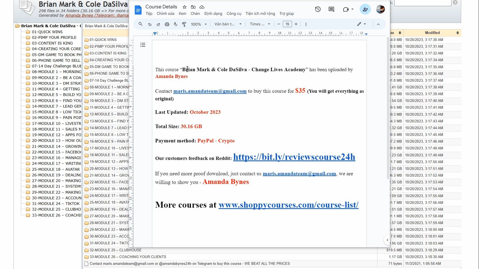Show the document outline icon
The width and height of the screenshot is (479, 269).
[143, 45]
